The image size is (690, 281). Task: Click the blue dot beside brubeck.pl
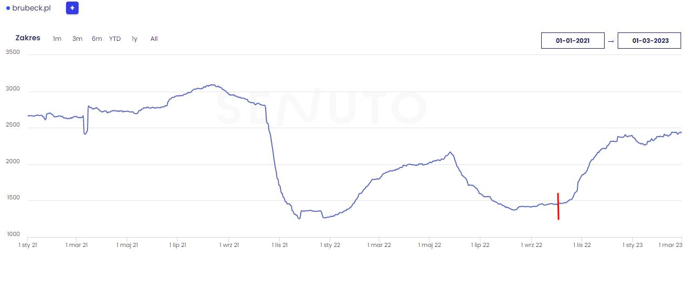click(8, 8)
